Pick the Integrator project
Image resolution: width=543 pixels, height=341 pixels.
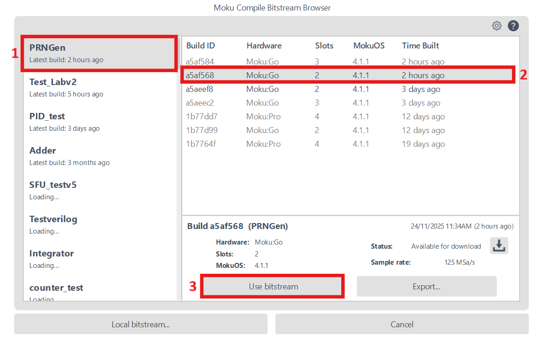tap(98, 259)
